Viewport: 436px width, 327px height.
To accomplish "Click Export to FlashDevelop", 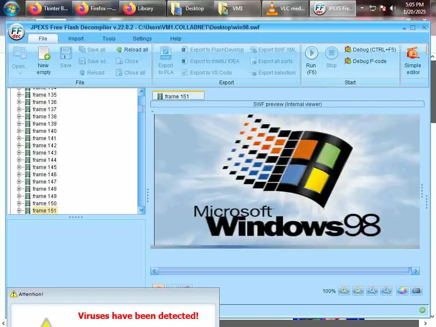I will [213, 49].
